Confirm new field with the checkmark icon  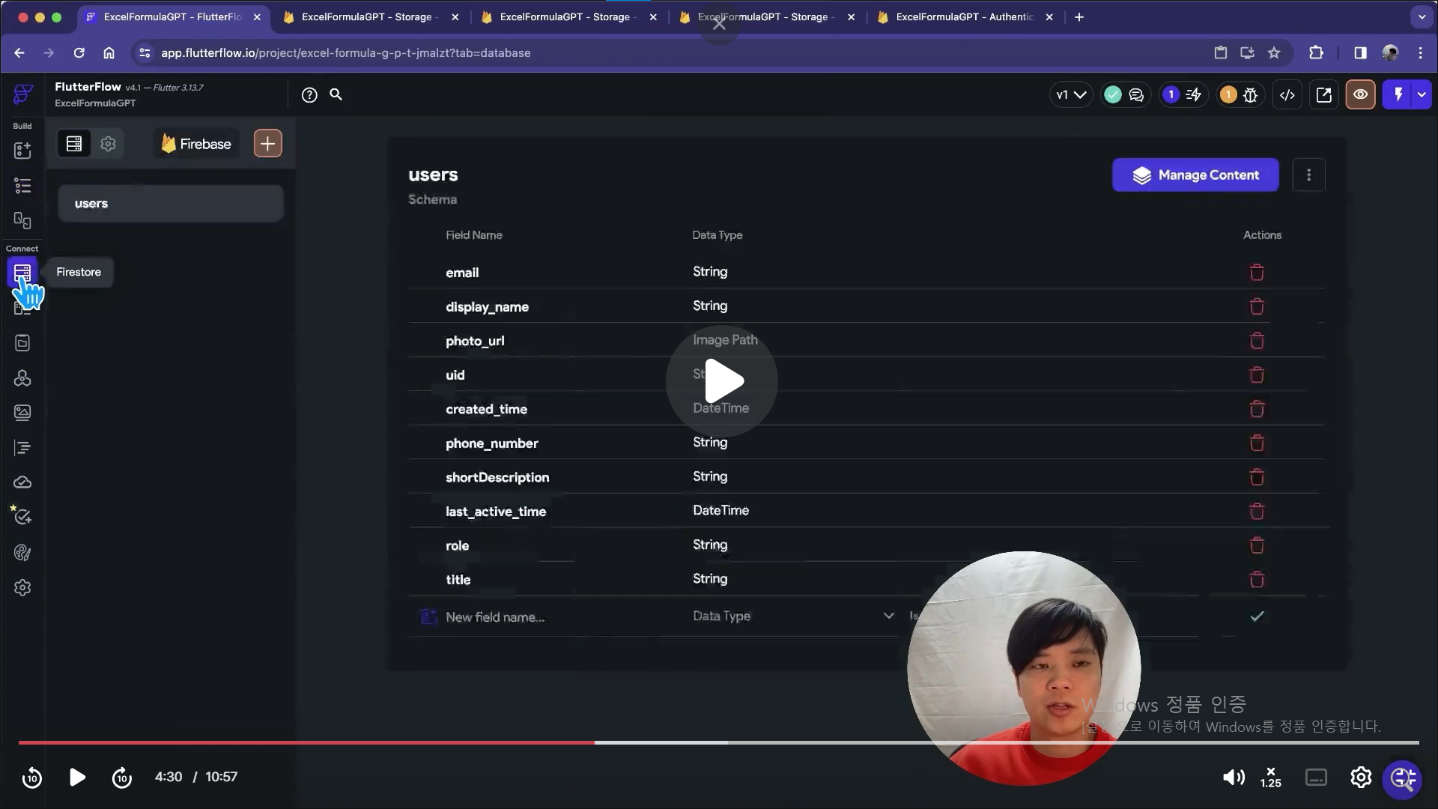[x=1257, y=616]
